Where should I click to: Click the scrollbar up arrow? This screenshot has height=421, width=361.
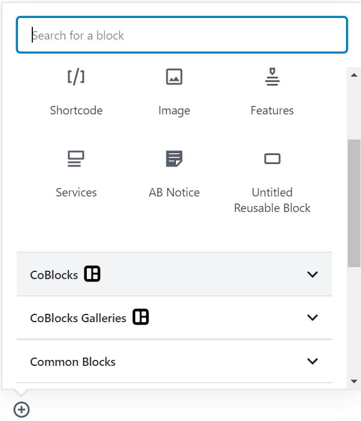point(354,75)
